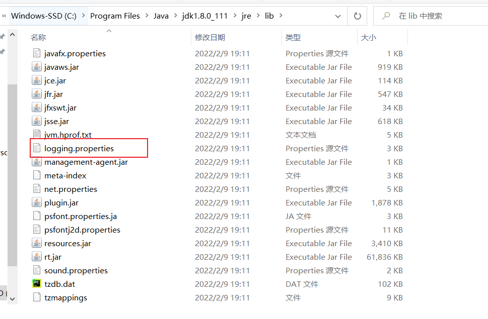This screenshot has width=488, height=319.
Task: Click the 1,878 KB size value
Action: (x=387, y=202)
